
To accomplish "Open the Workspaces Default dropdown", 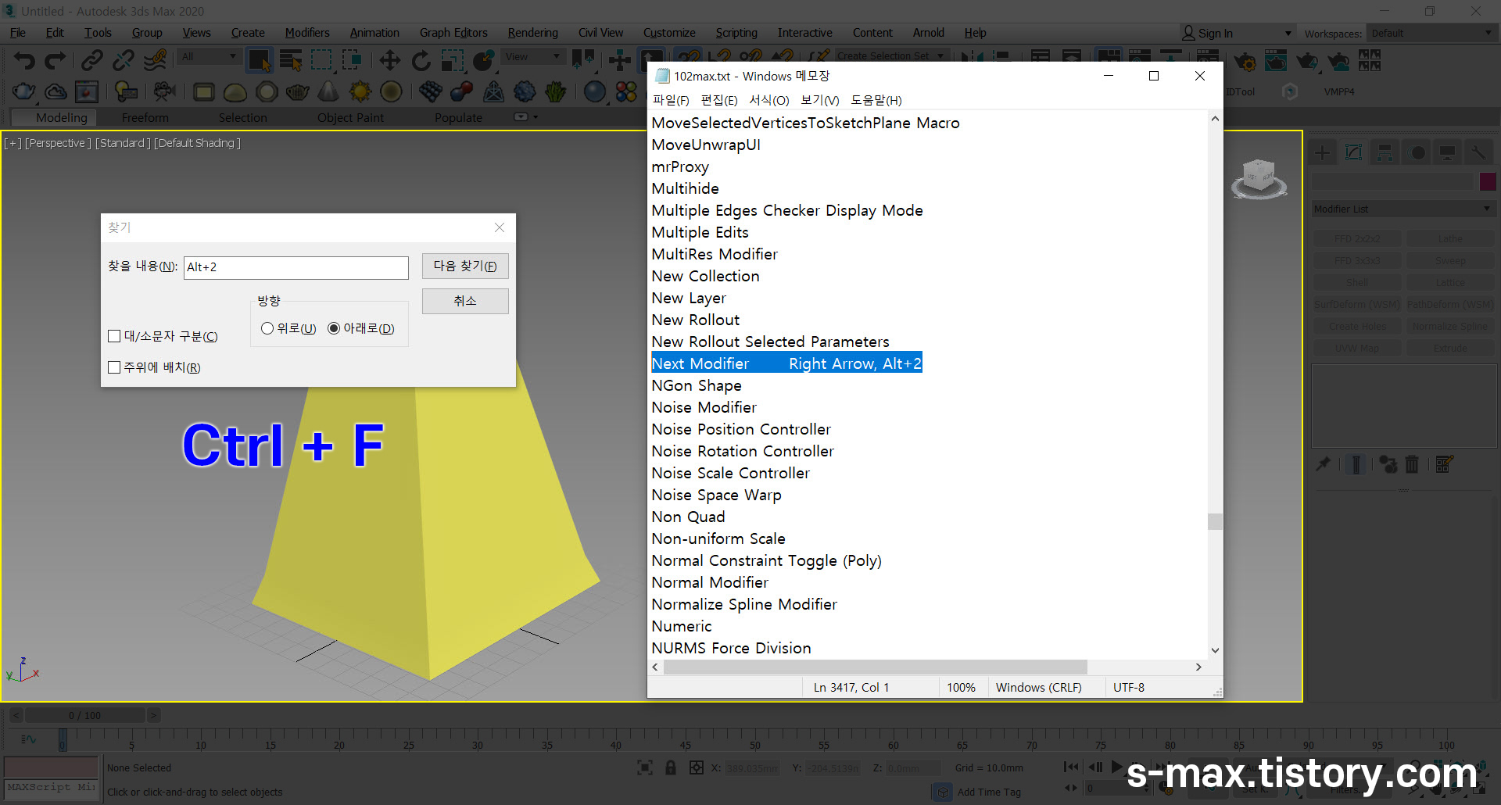I will pos(1431,33).
